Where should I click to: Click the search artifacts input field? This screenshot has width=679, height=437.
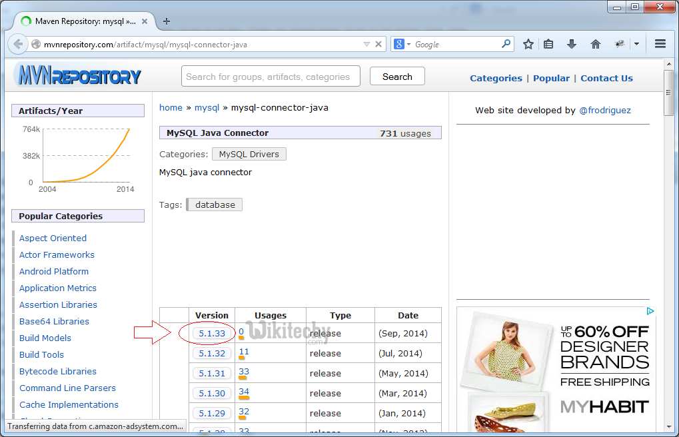[x=271, y=77]
